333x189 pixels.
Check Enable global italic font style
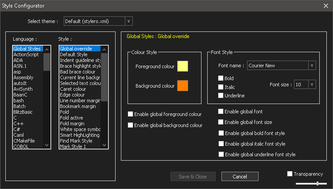coord(221,143)
